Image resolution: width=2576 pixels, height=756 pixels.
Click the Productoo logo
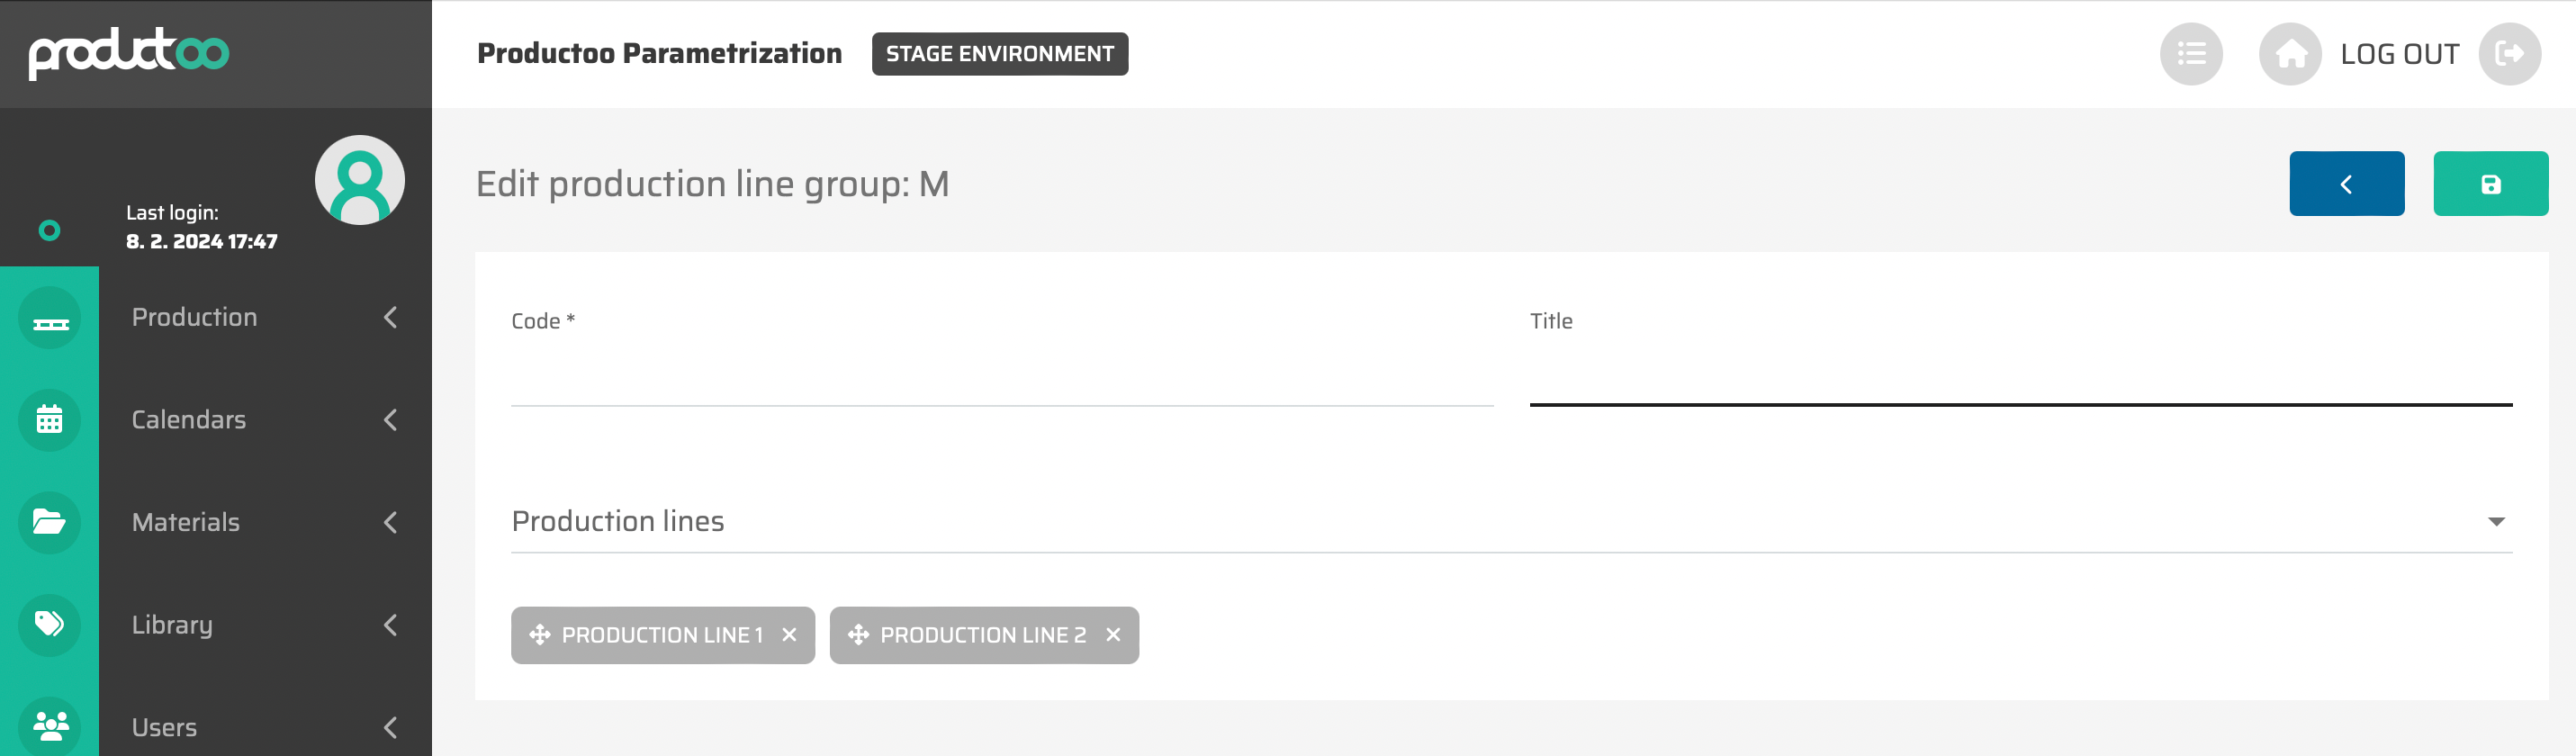pyautogui.click(x=129, y=53)
